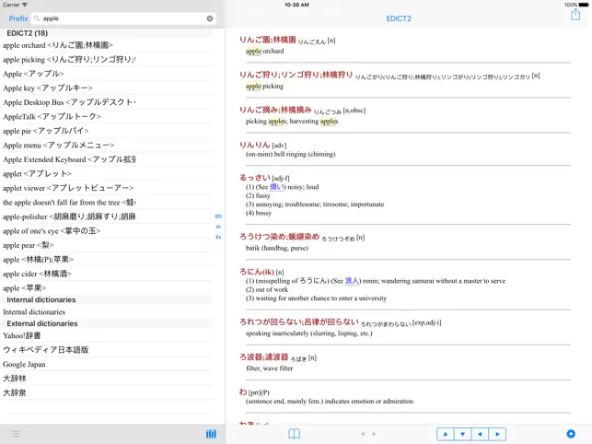Select the apple <林檎(P);苹果> result

(107, 260)
